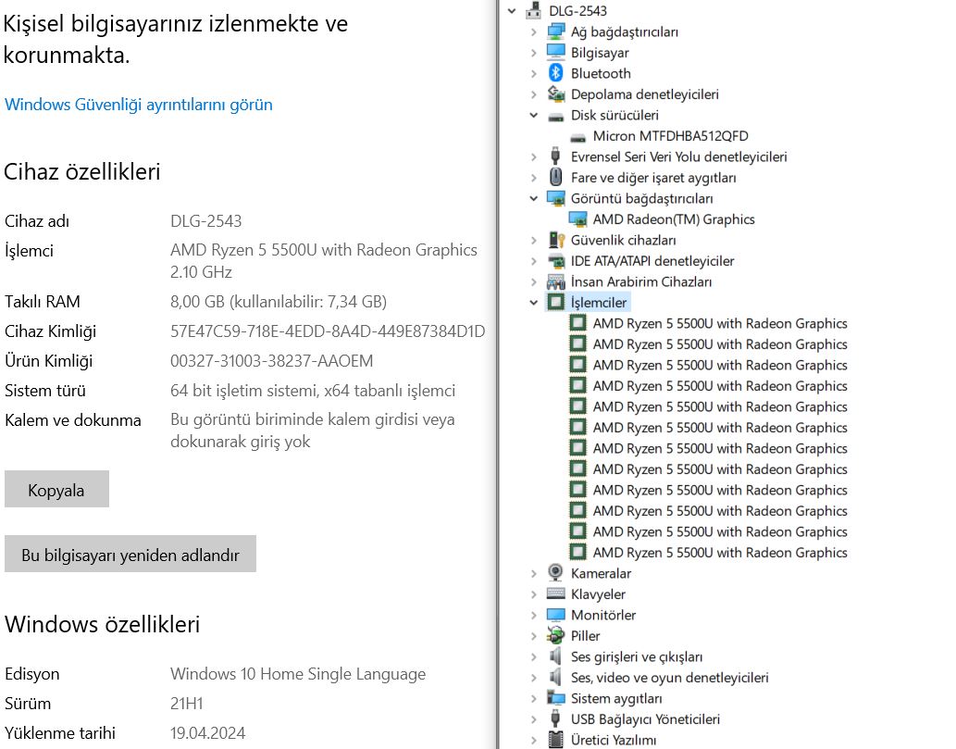Select the DLG-2543 computer root icon

pyautogui.click(x=533, y=10)
